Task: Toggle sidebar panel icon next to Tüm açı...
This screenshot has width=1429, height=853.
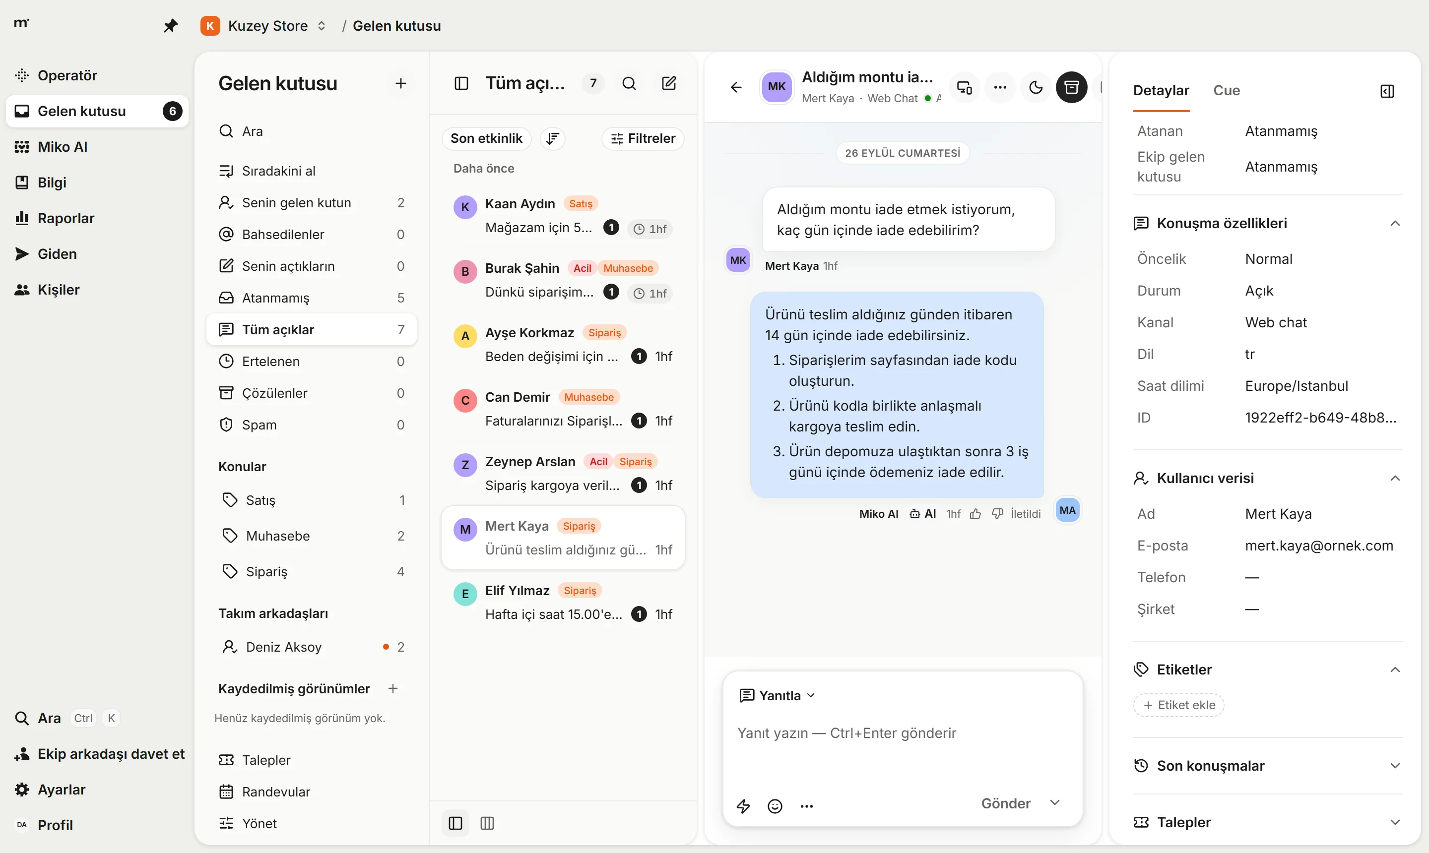Action: [461, 83]
